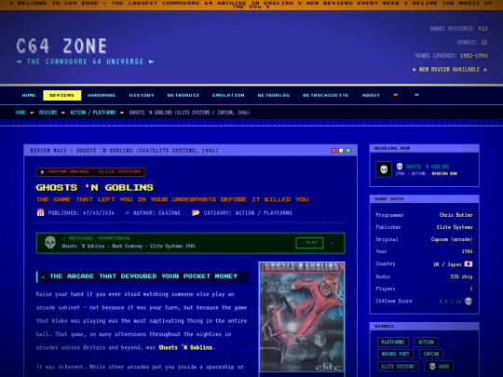Image resolution: width=503 pixels, height=377 pixels.
Task: Click the Ghosts 'N Goblins review title
Action: pos(95,187)
